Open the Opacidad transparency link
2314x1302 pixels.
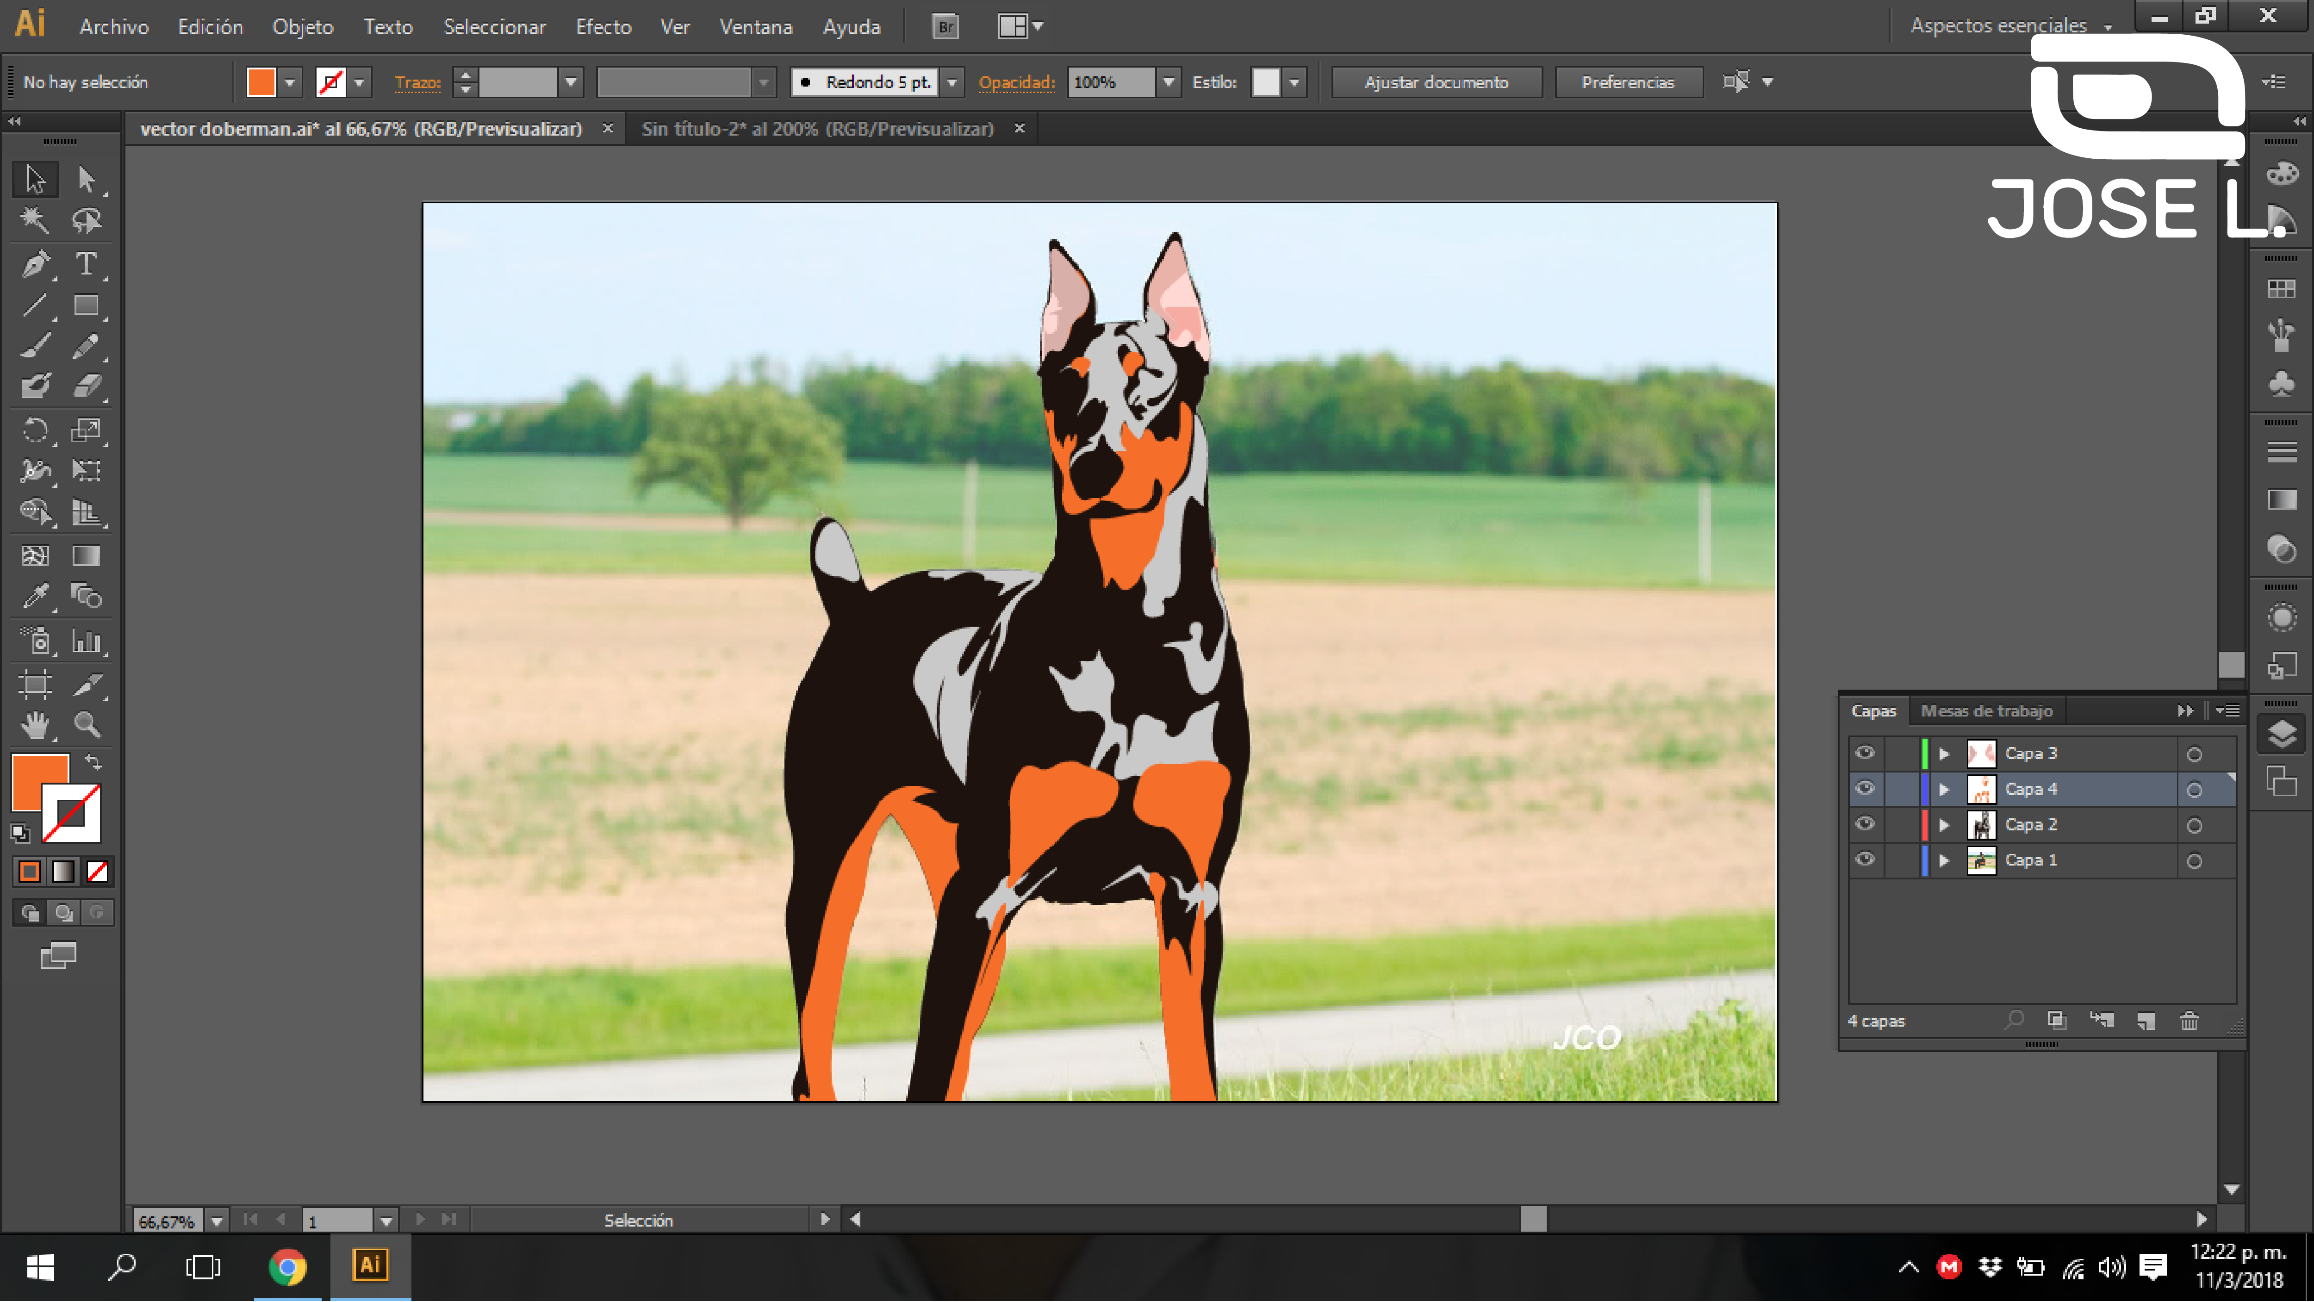[1016, 83]
